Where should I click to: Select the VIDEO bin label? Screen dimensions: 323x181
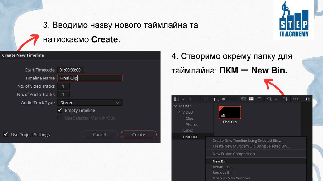[x=188, y=112]
